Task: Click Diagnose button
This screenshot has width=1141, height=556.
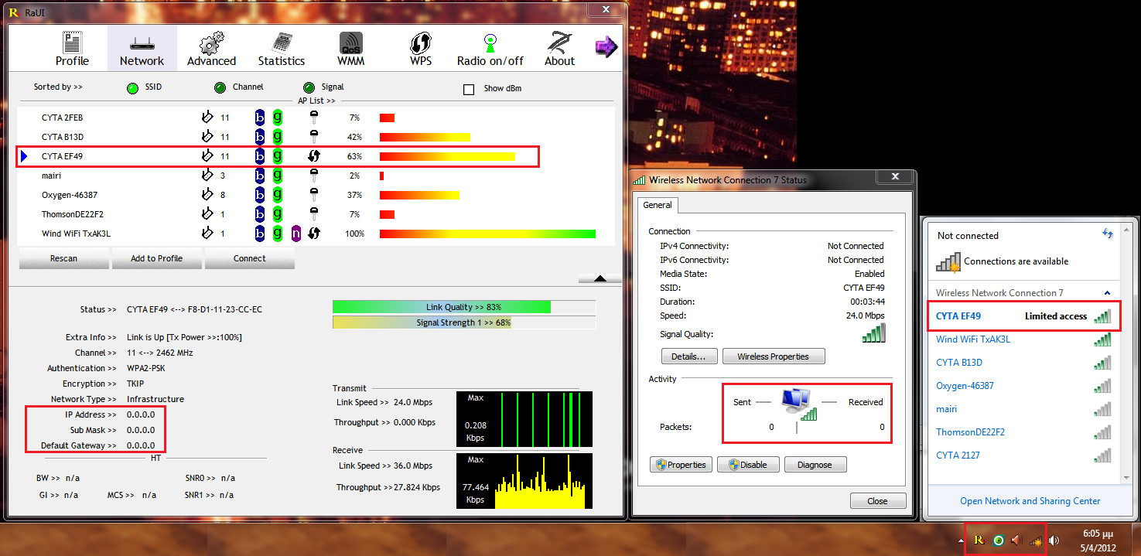Action: point(815,465)
